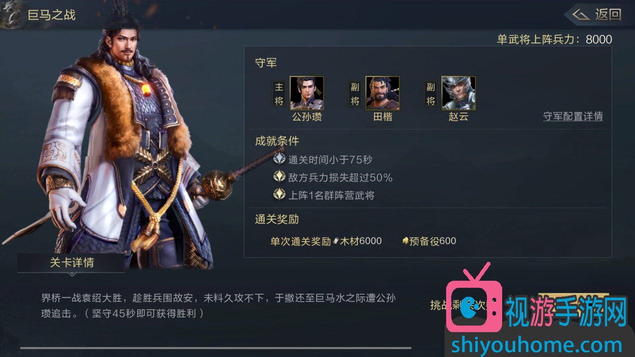Click the 单武将上阵兵力 8000 label

(554, 40)
